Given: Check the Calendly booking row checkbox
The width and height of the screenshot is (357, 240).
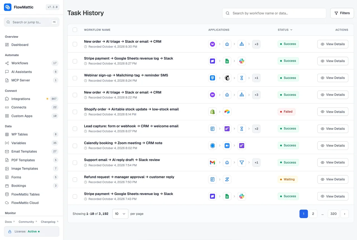Looking at the screenshot, I should tap(75, 146).
